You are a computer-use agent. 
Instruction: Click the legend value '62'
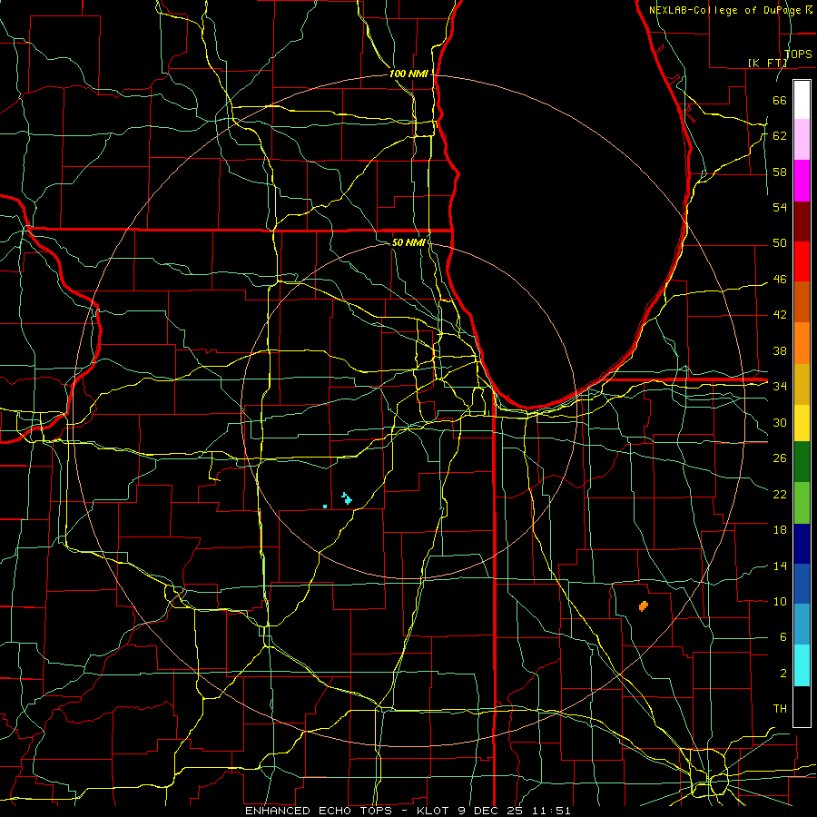click(x=780, y=135)
